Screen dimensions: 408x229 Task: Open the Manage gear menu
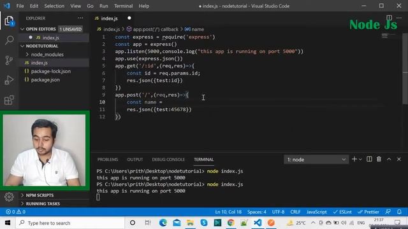click(9, 197)
